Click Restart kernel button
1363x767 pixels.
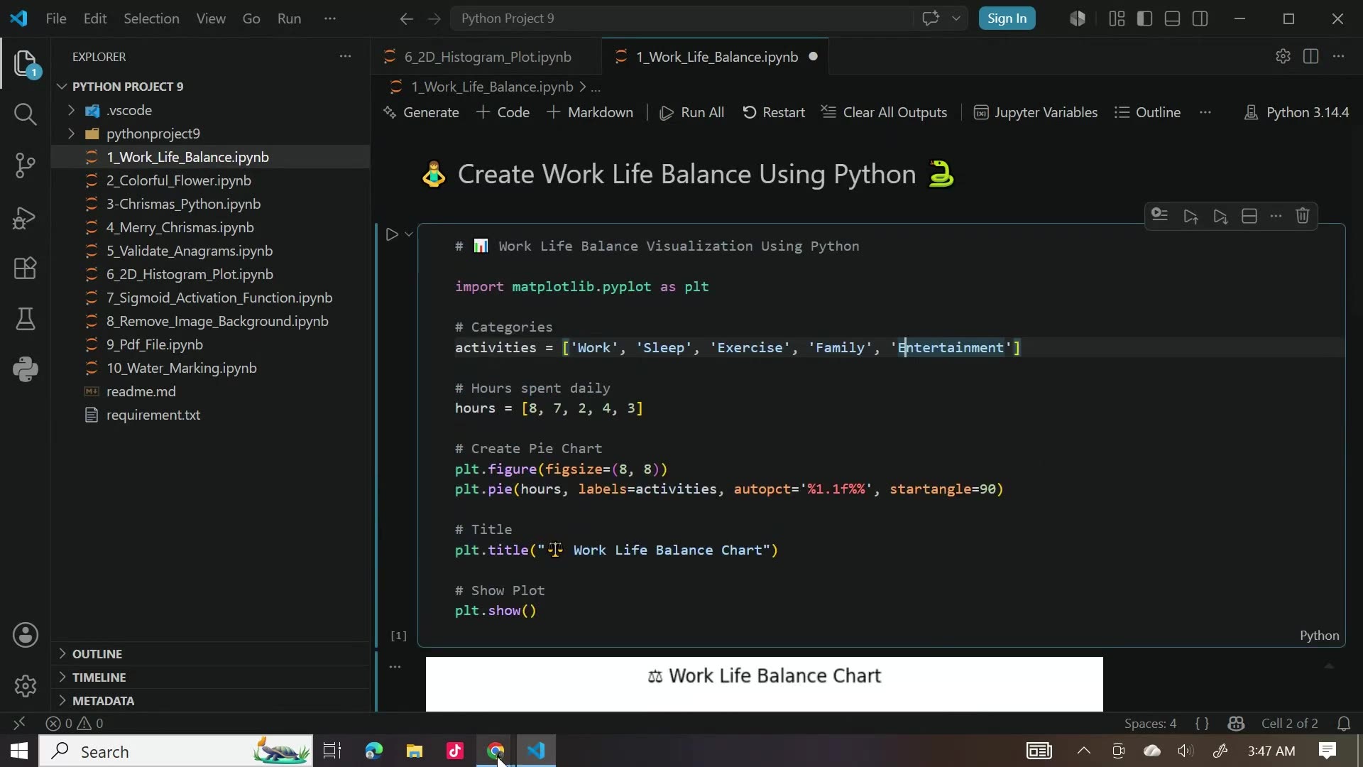[x=774, y=112]
